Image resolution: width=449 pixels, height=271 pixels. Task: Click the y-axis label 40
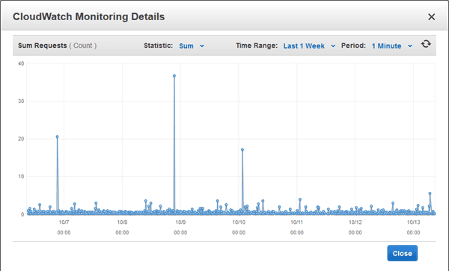[21, 63]
